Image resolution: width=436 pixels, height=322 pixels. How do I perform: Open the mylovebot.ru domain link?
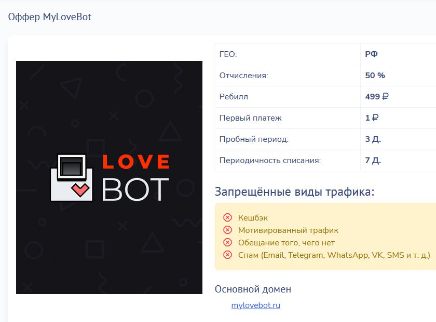click(255, 305)
